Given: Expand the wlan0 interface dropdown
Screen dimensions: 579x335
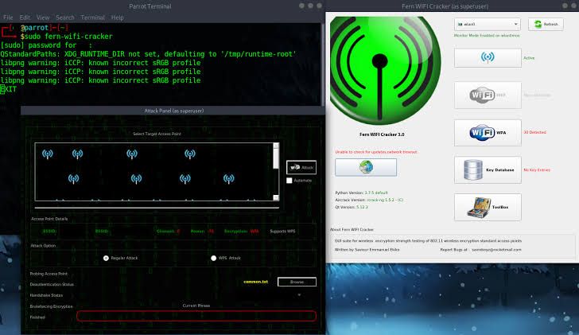Looking at the screenshot, I should [487, 24].
